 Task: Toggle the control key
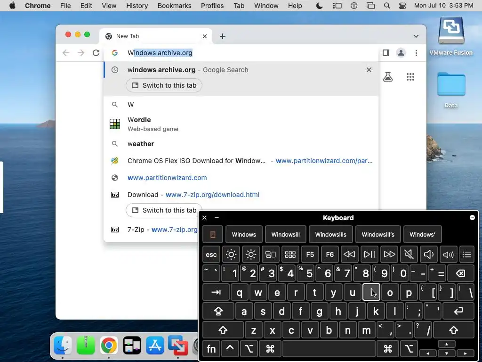pyautogui.click(x=230, y=349)
